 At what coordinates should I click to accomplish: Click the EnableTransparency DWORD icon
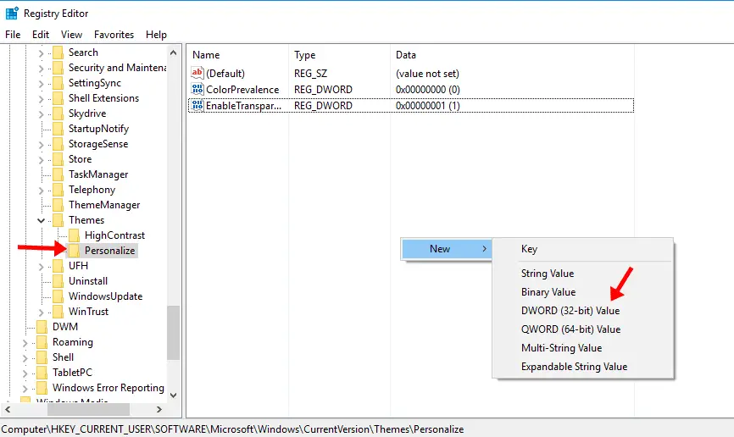(197, 105)
